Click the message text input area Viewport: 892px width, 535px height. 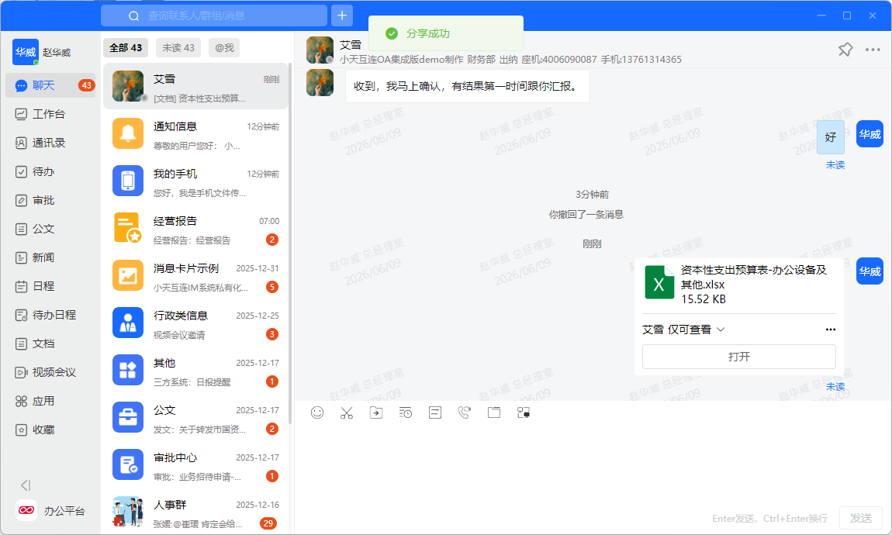[593, 464]
